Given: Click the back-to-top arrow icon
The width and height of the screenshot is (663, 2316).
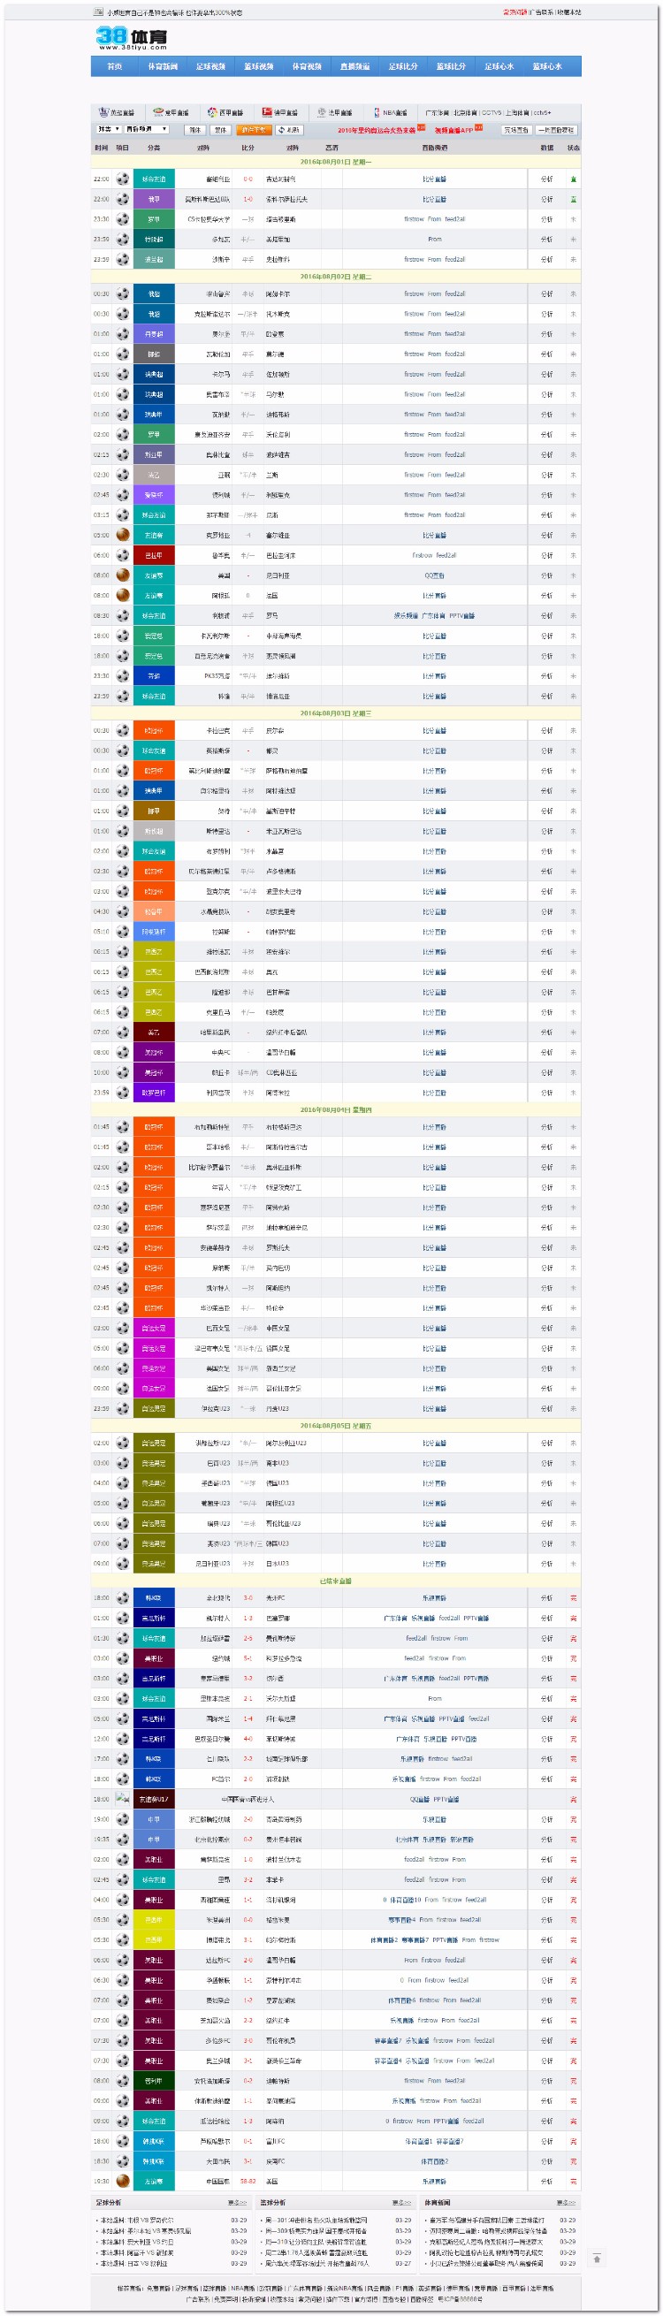Looking at the screenshot, I should (x=597, y=2259).
